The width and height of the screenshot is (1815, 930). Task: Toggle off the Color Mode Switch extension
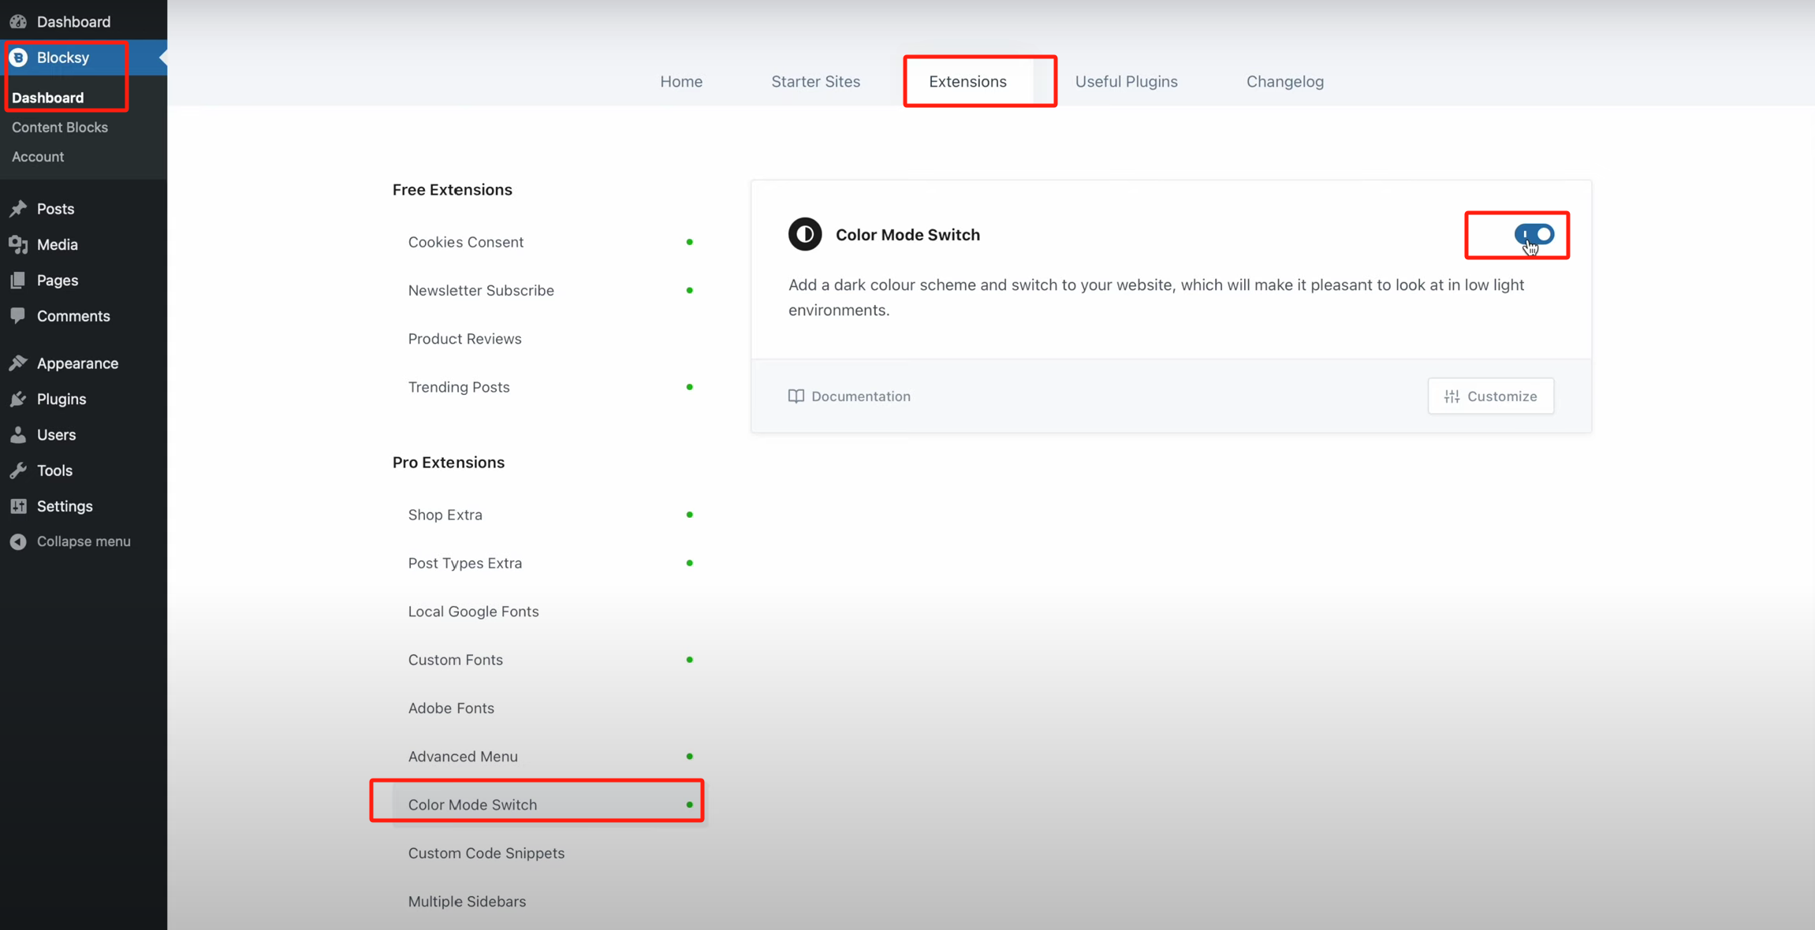pyautogui.click(x=1534, y=234)
